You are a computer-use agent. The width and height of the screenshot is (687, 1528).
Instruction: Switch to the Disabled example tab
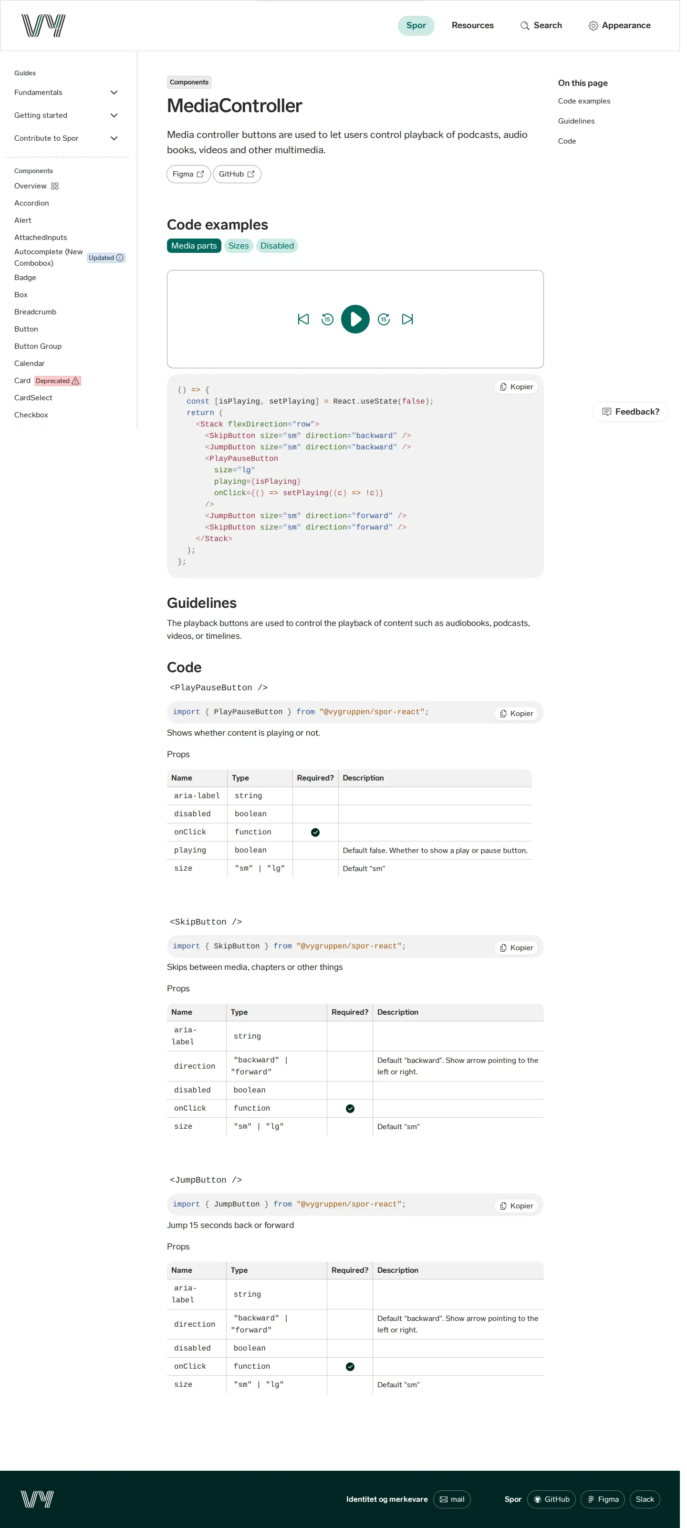click(276, 246)
